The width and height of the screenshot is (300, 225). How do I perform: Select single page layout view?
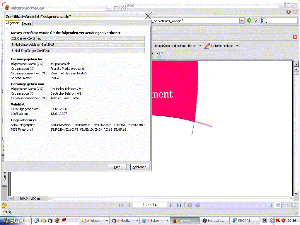point(270,205)
